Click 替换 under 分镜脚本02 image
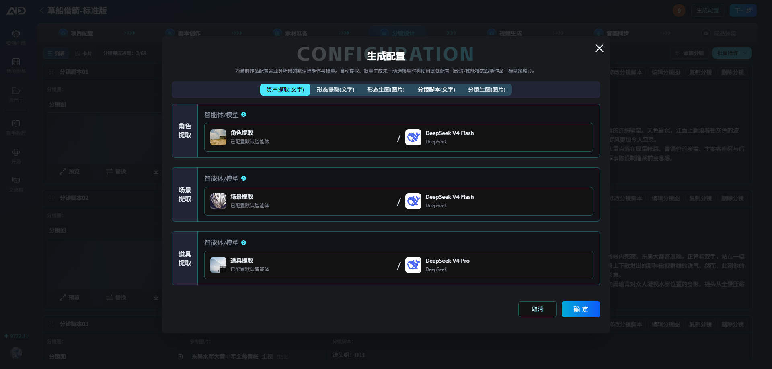Viewport: 772px width, 369px height. [116, 298]
